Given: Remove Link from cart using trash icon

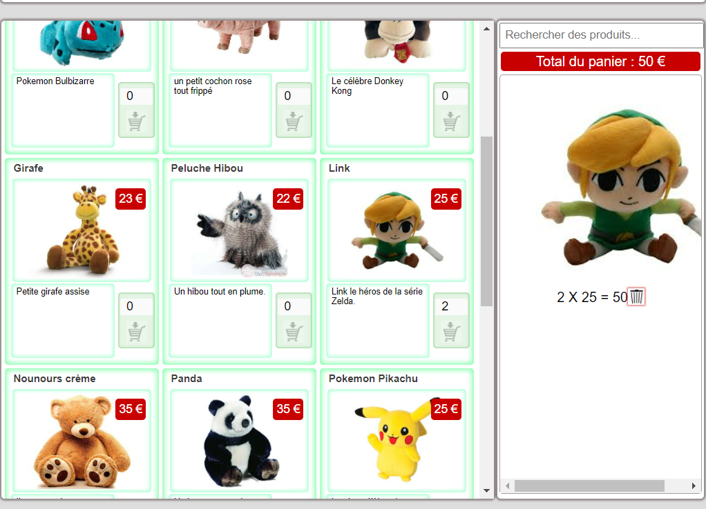Looking at the screenshot, I should click(636, 297).
